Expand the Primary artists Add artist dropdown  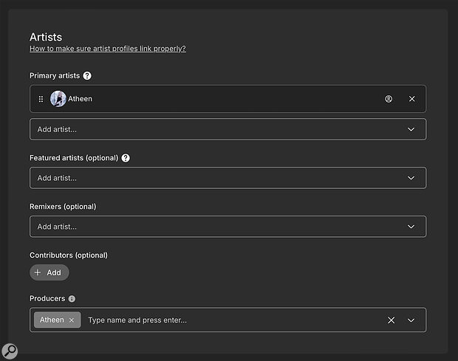coord(411,129)
